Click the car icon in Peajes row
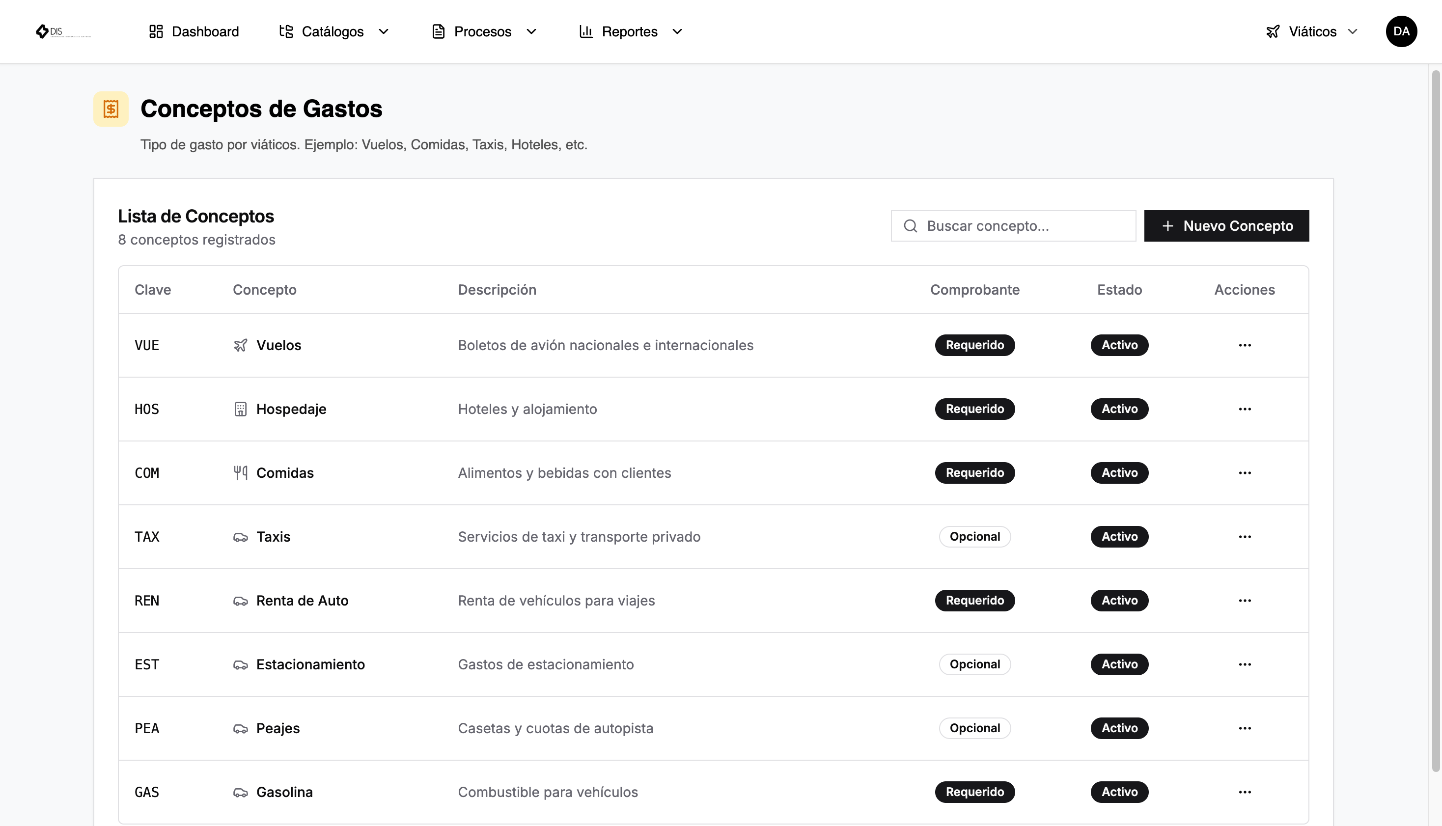This screenshot has width=1442, height=826. coord(241,728)
